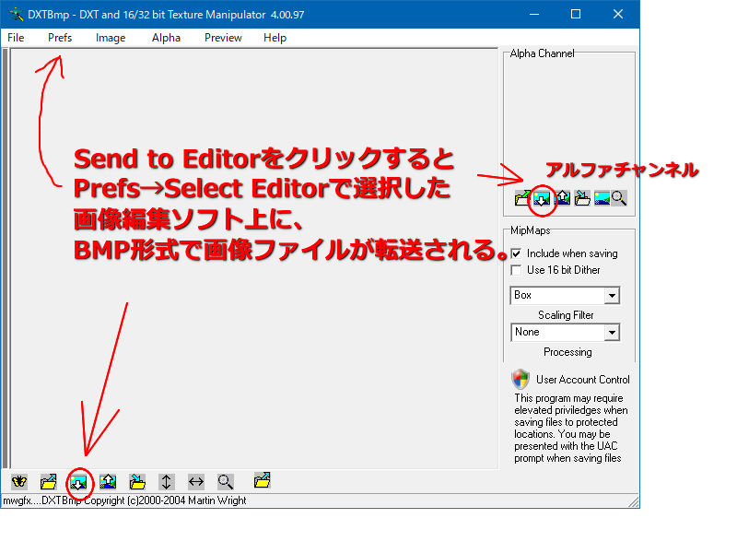Viewport: 737px width, 553px height.
Task: Send the main image to the editor
Action: tap(78, 482)
